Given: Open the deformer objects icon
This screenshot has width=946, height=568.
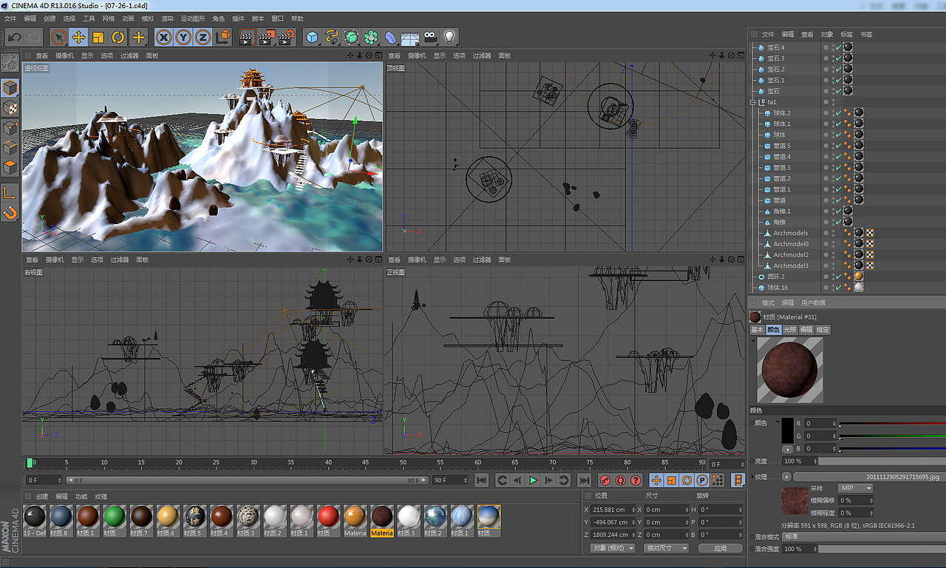Looking at the screenshot, I should click(390, 37).
